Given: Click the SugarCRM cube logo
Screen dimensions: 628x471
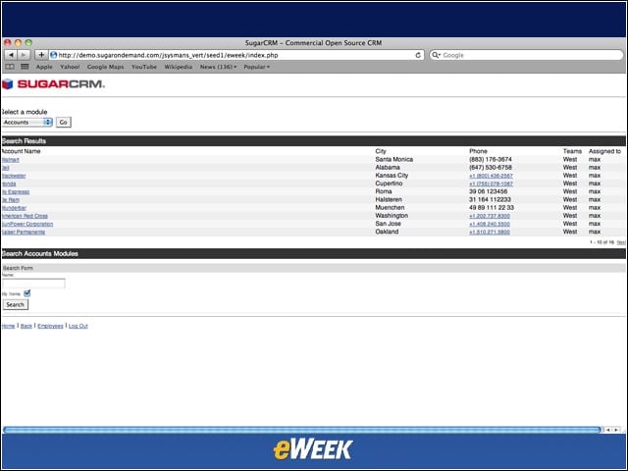Looking at the screenshot, I should click(8, 84).
